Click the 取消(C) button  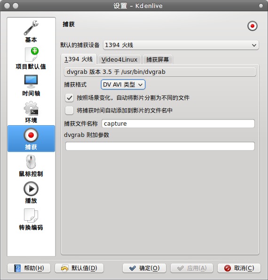[239, 268]
